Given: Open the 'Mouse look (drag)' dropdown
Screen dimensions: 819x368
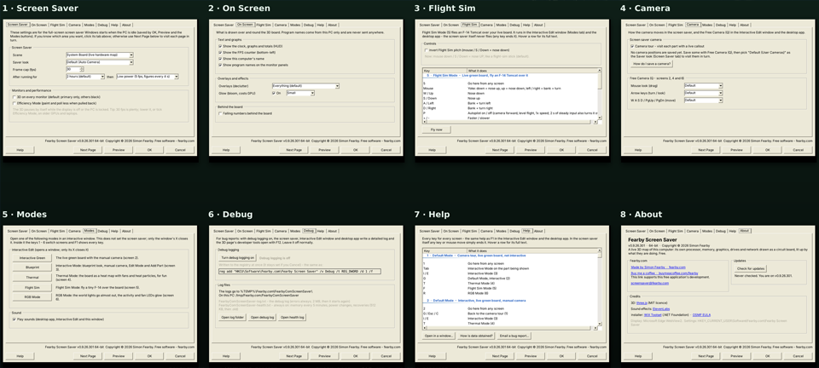Looking at the screenshot, I should (x=703, y=85).
